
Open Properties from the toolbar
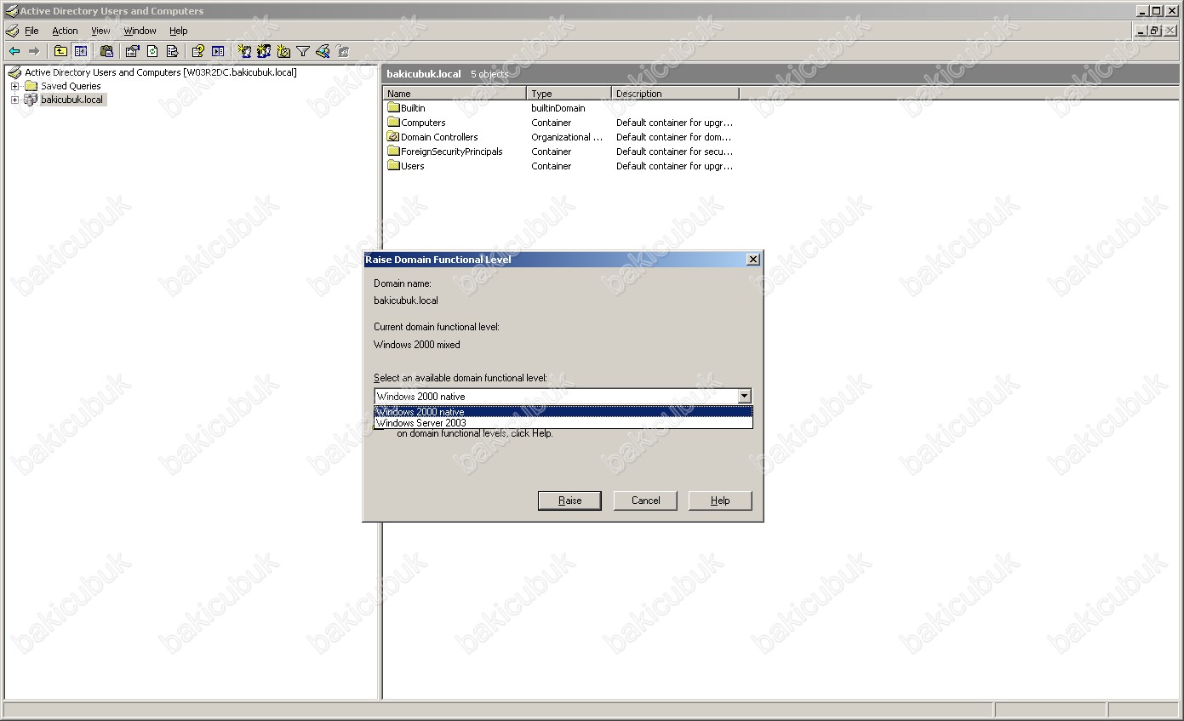coord(133,51)
